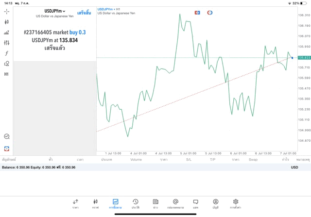Open the bar chart display icon in sidebar

click(x=6, y=33)
